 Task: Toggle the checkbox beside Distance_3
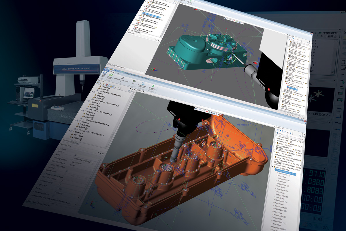coord(89,101)
